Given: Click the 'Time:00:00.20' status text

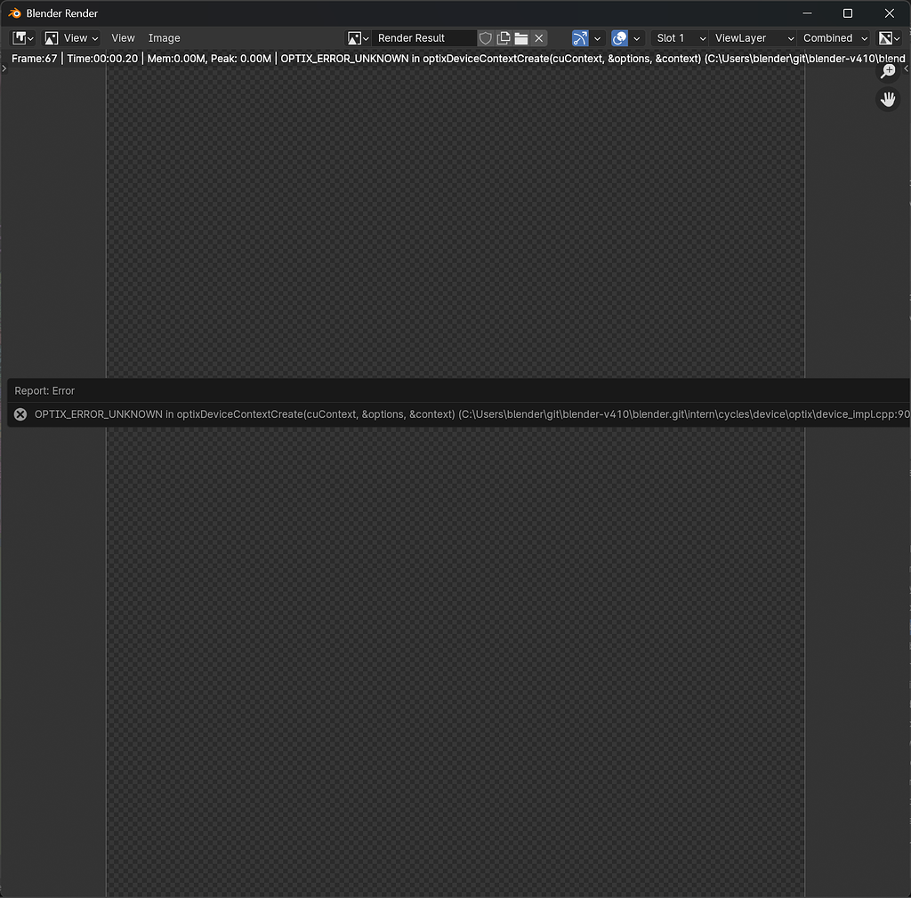Looking at the screenshot, I should tap(103, 59).
